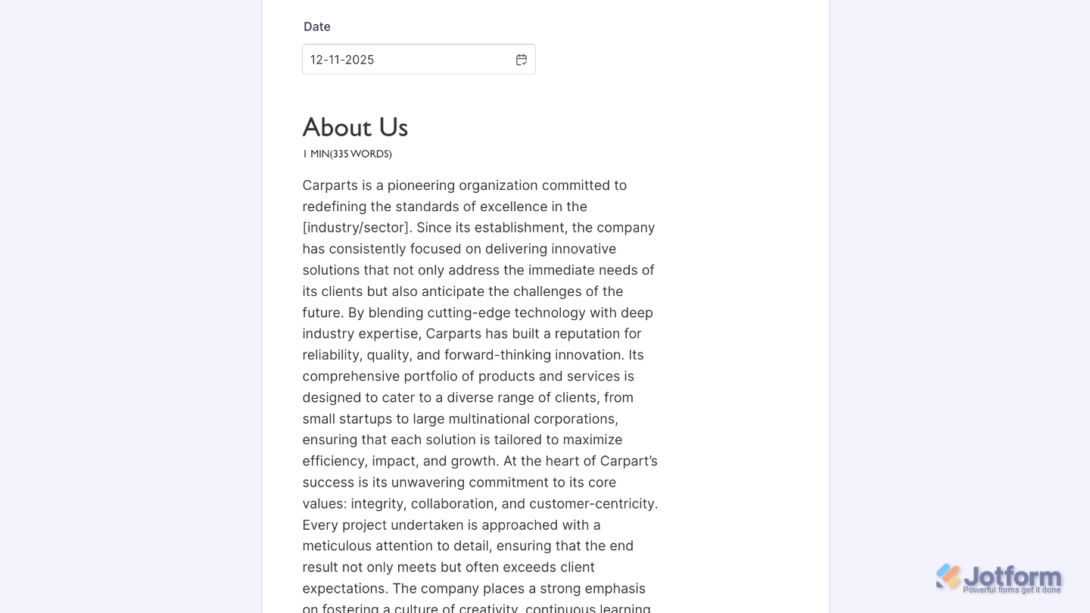Viewport: 1090px width, 613px height.
Task: Click the Powerful forms get it done tagline
Action: tap(1011, 590)
